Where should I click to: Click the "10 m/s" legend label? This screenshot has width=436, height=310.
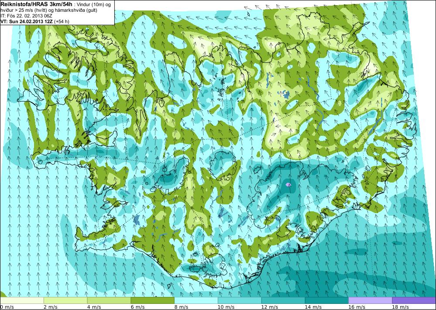(x=226, y=307)
